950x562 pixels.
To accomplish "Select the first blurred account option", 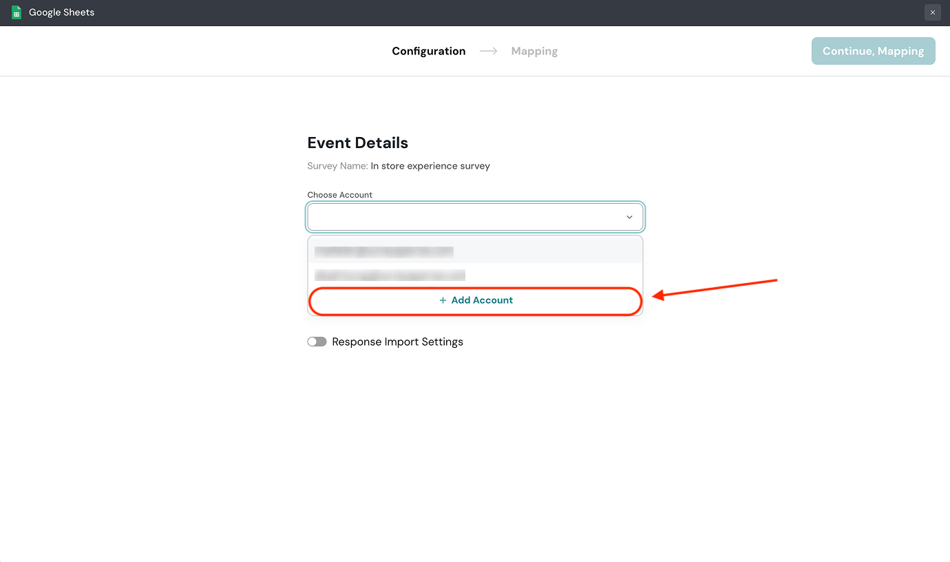I will pos(384,251).
